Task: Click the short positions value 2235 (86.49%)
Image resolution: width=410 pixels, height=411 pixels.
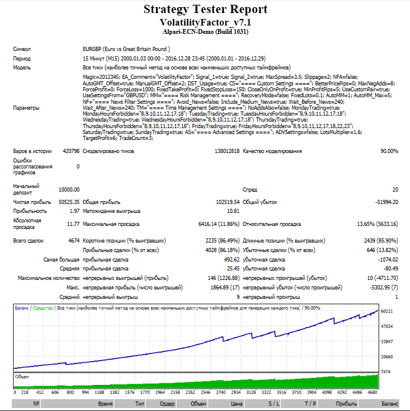Action: tap(222, 241)
